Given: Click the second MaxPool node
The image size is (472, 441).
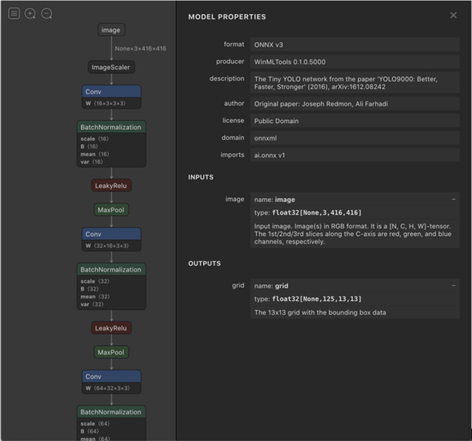Looking at the screenshot, I should click(x=111, y=352).
